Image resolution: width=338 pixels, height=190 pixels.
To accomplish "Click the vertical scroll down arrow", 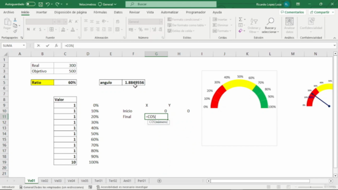I will [335, 176].
